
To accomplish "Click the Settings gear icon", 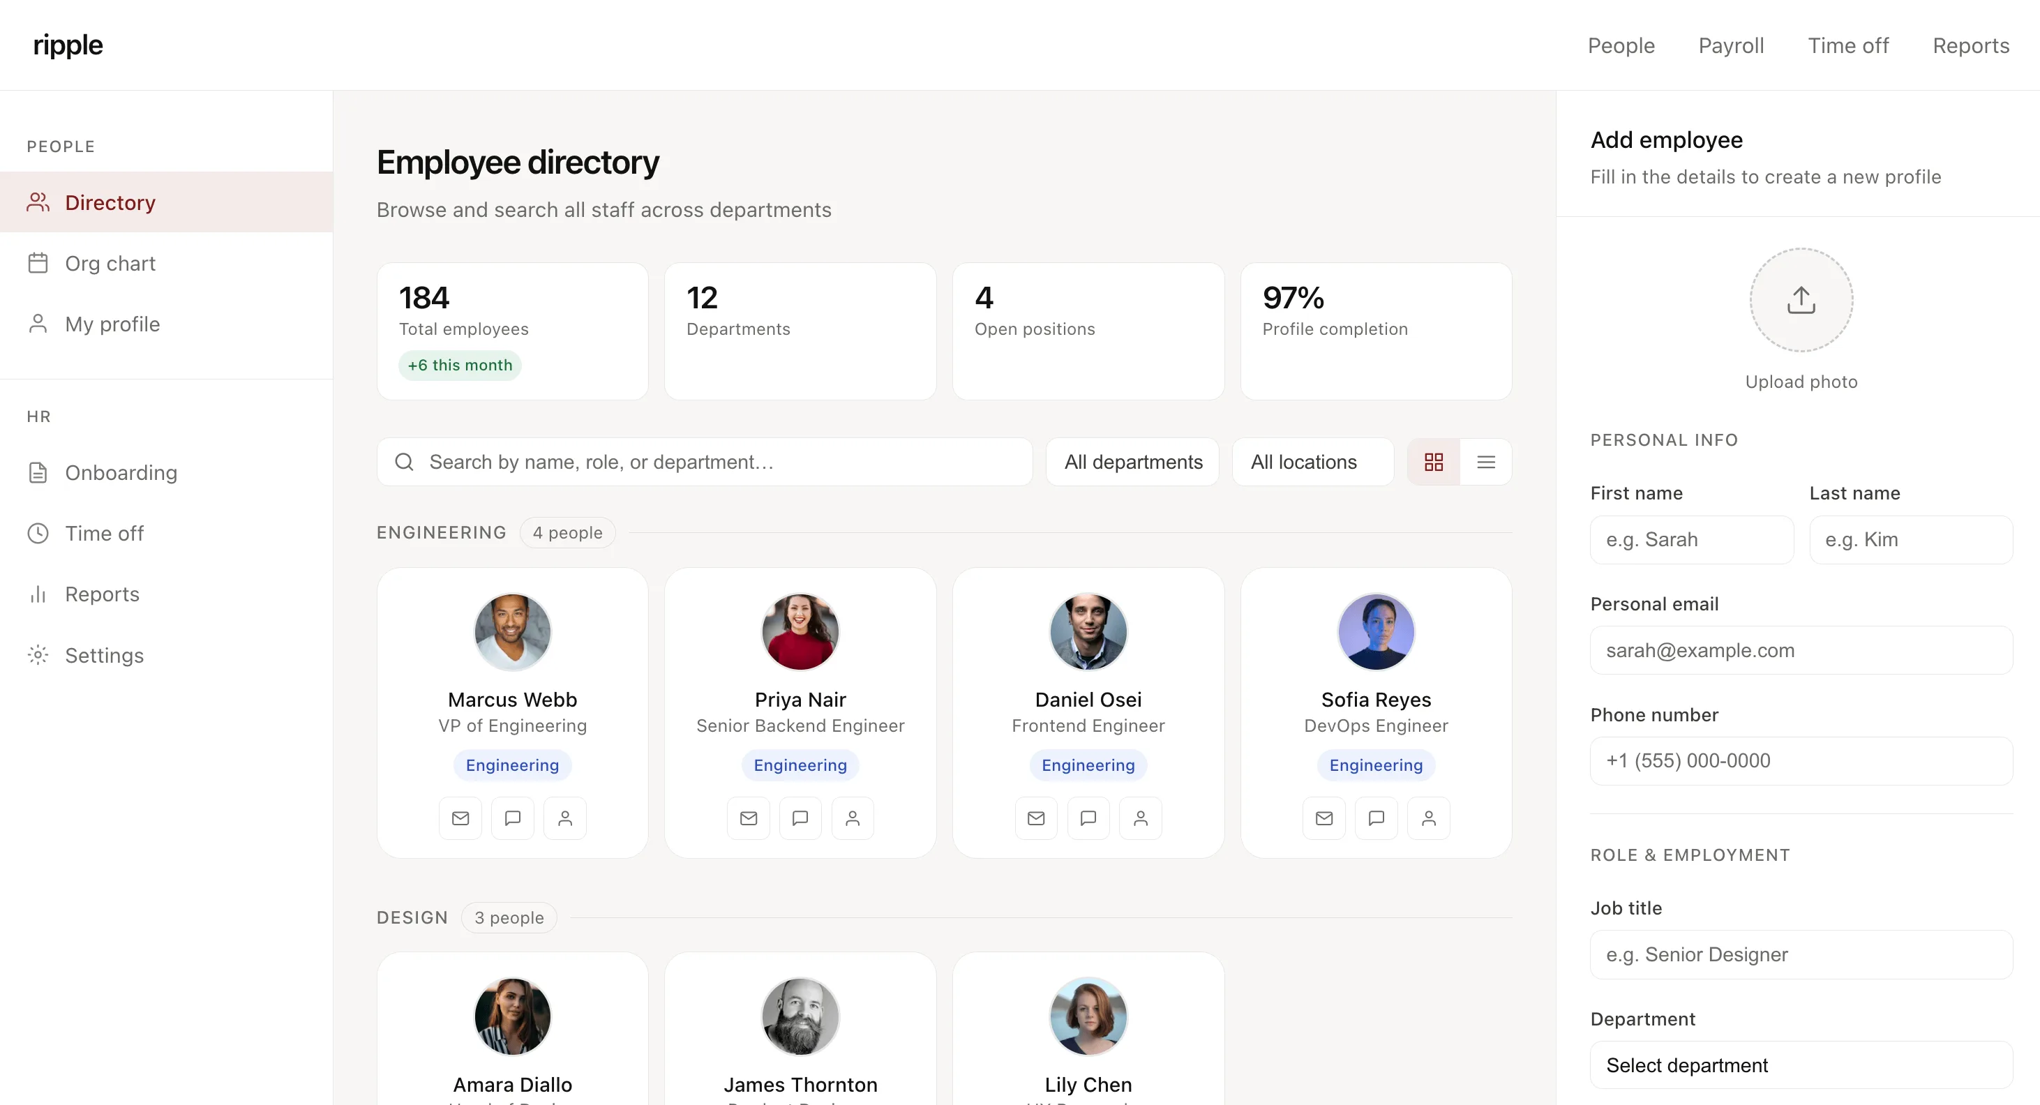I will point(38,655).
